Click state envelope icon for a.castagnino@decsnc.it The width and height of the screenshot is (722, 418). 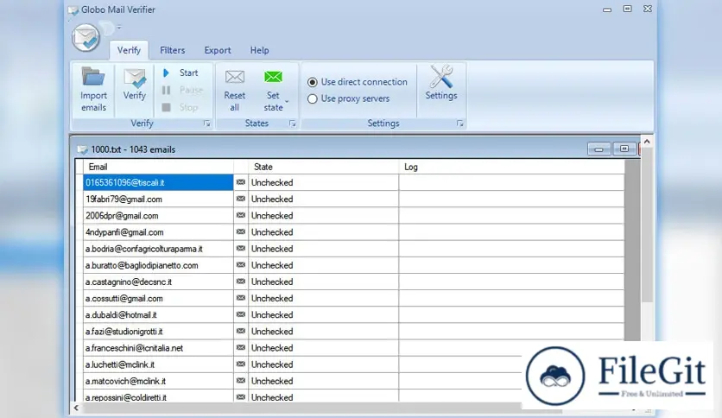pos(241,282)
